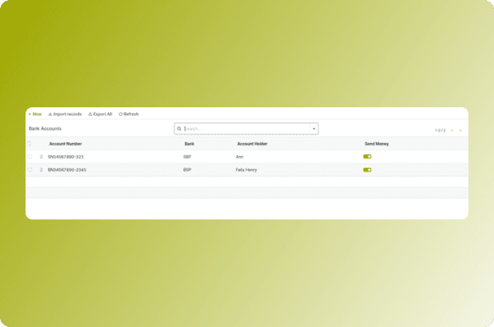Open row menu icon for BN34567890-2345
Screen dimensions: 494x327
click(x=41, y=169)
